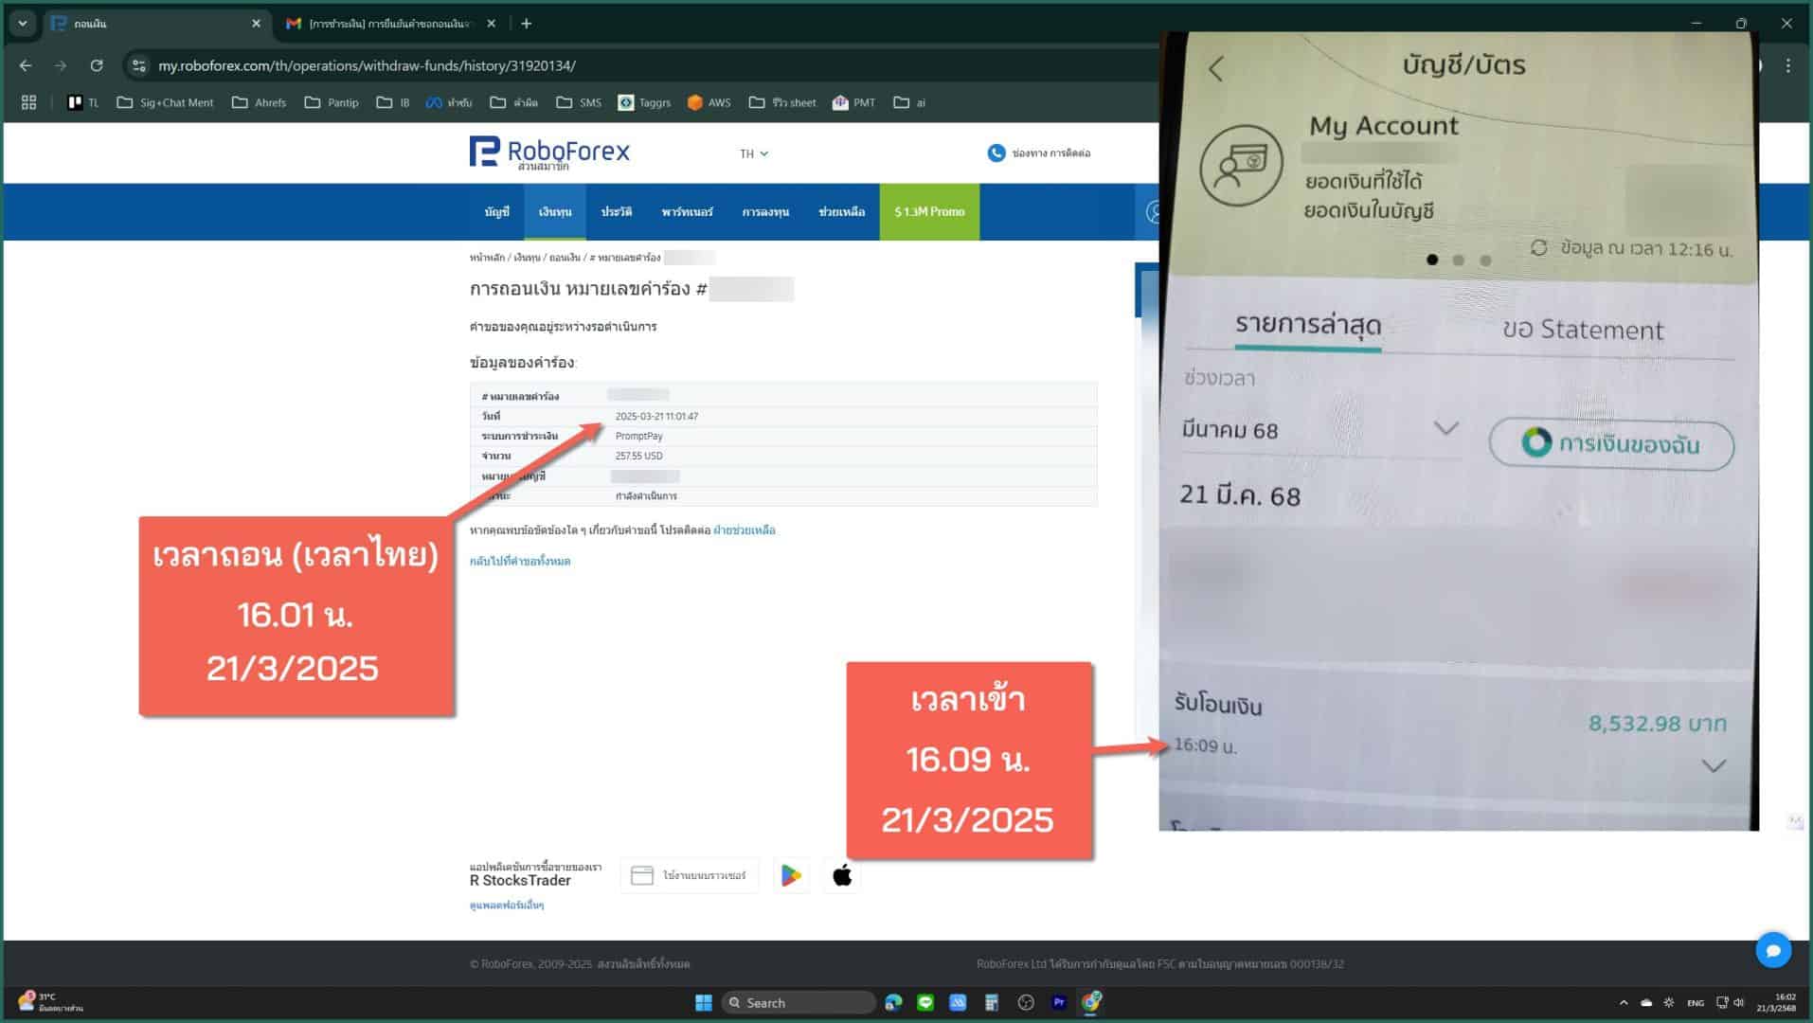
Task: Show hidden system tray icons
Action: click(x=1624, y=1002)
